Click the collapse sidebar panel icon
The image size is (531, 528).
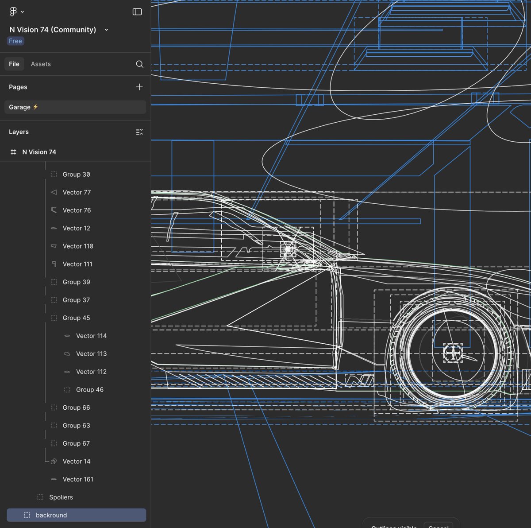[137, 12]
